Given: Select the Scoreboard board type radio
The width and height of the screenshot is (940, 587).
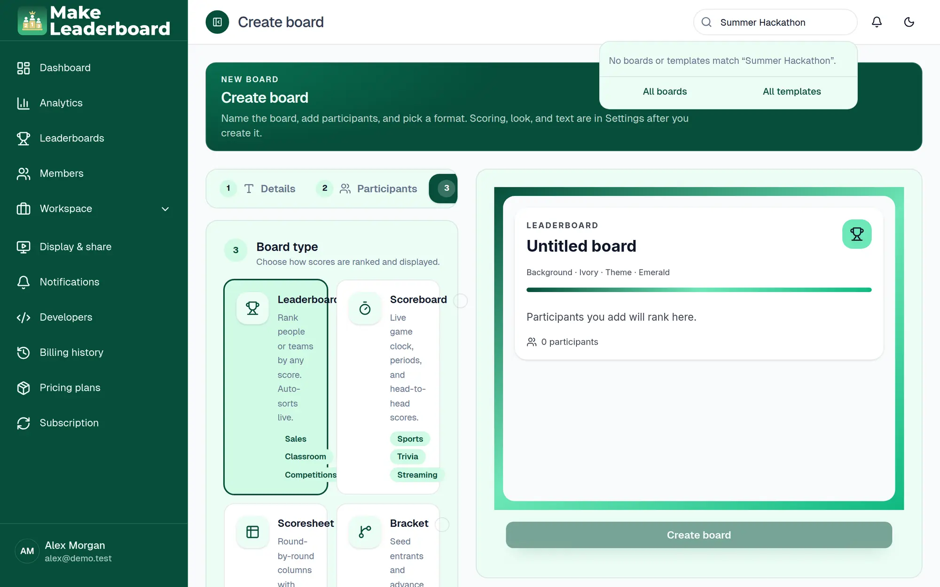Looking at the screenshot, I should 461,301.
